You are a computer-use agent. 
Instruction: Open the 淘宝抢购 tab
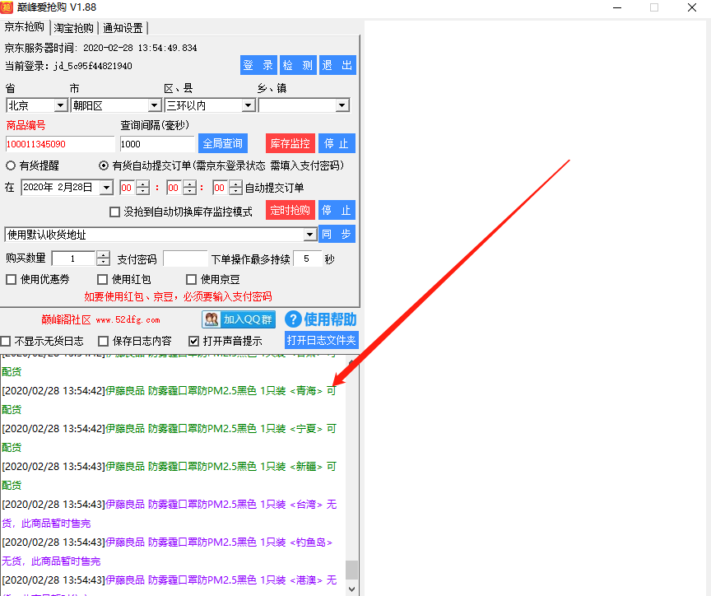(x=73, y=28)
